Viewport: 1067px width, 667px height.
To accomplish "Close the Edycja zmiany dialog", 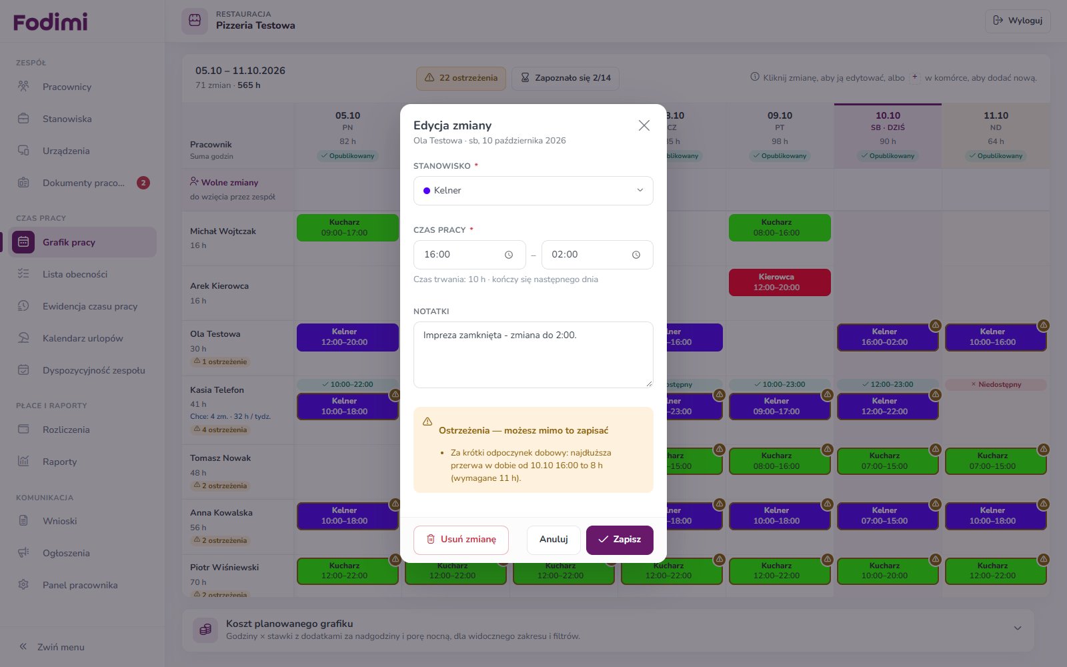I will coord(644,125).
